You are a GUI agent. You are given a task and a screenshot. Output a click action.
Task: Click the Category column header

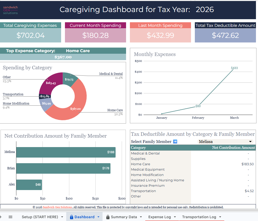point(138,148)
